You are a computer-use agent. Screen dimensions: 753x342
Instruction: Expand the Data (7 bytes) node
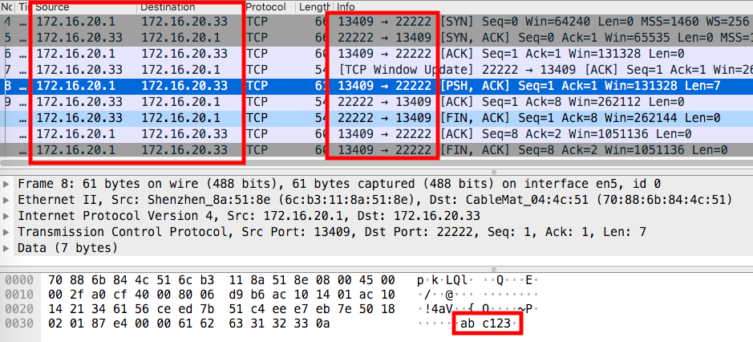pyautogui.click(x=6, y=249)
